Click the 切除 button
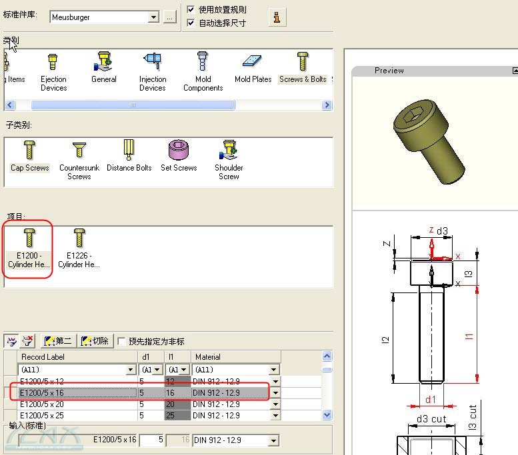This screenshot has width=518, height=455. point(95,341)
